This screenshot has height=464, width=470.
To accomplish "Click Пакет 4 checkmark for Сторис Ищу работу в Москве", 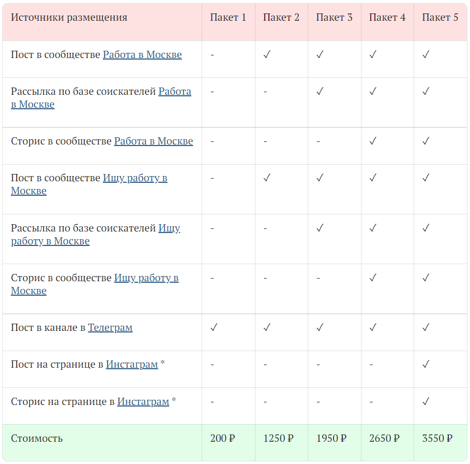I will (x=373, y=278).
